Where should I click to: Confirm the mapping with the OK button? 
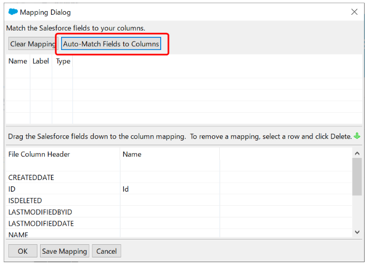[x=23, y=251]
